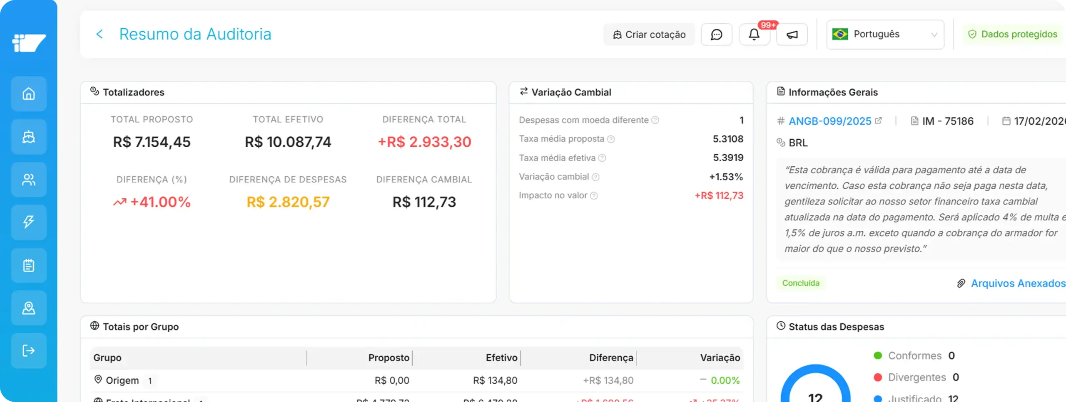Click the megaphone announcements icon

tap(792, 35)
